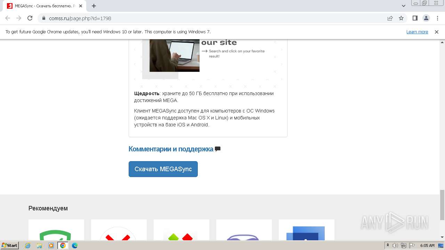Open the Chrome three-dot menu

coord(437,18)
